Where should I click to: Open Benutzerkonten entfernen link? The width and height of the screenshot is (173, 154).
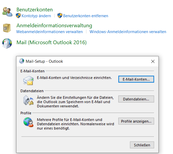click(86, 16)
